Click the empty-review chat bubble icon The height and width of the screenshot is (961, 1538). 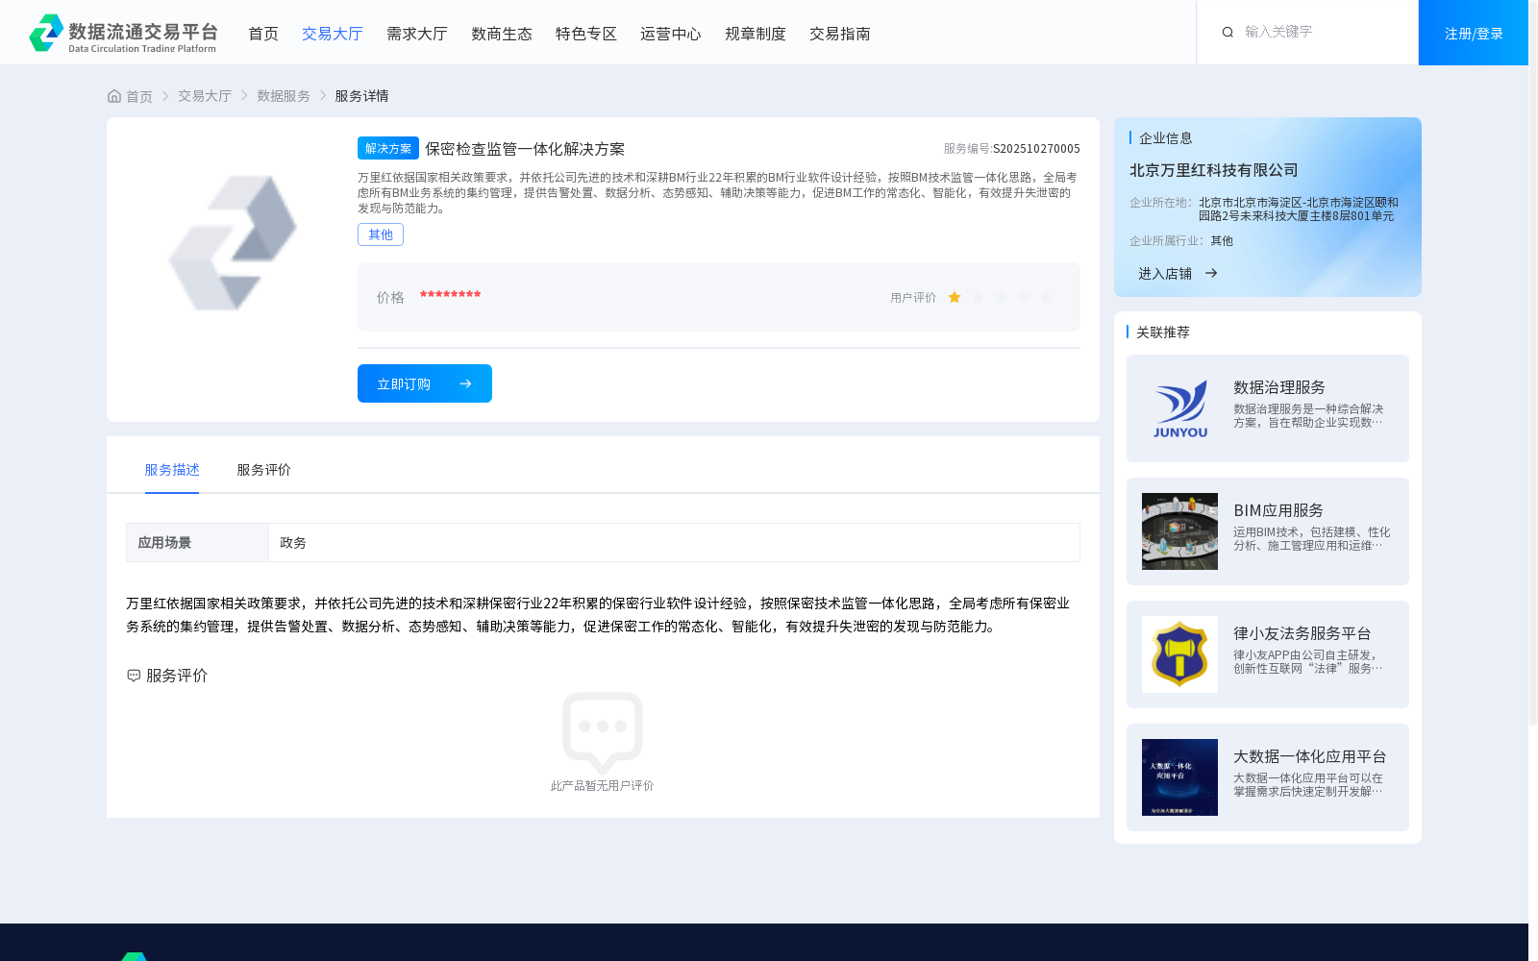point(603,732)
